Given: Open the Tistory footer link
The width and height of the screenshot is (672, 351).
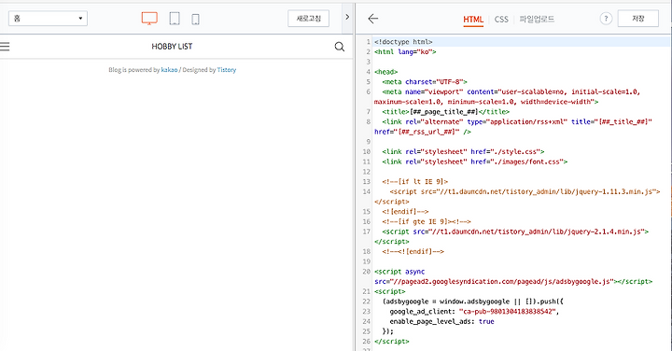Looking at the screenshot, I should pyautogui.click(x=226, y=70).
